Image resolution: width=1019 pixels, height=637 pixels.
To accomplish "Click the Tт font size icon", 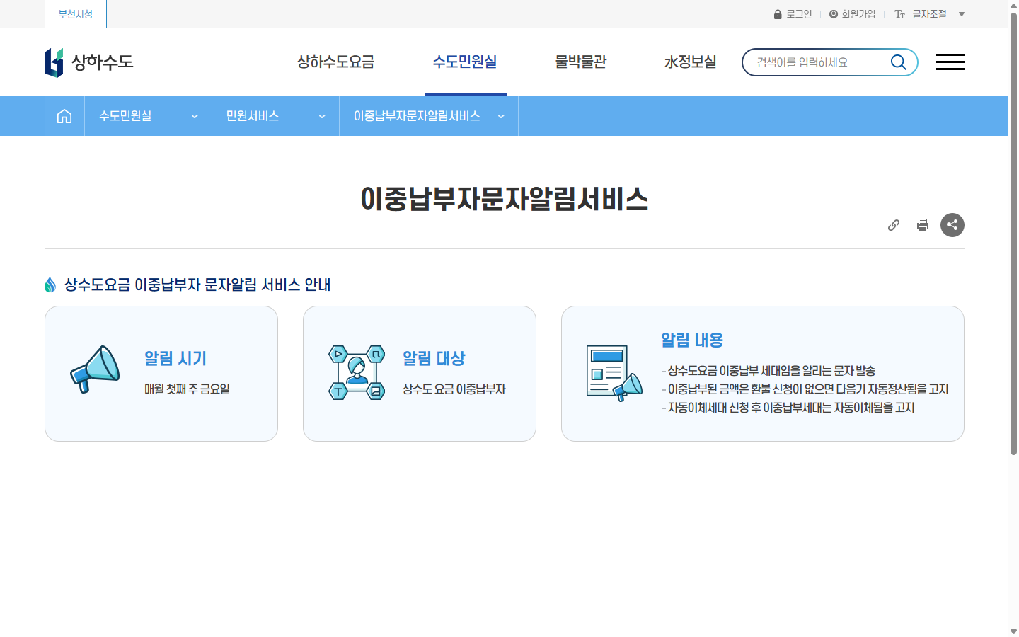I will 899,14.
